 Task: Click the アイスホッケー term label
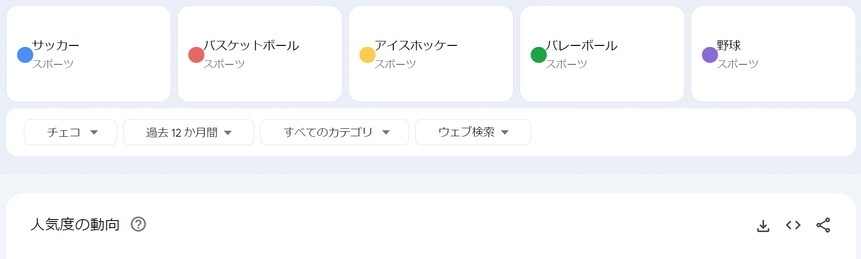[x=416, y=45]
